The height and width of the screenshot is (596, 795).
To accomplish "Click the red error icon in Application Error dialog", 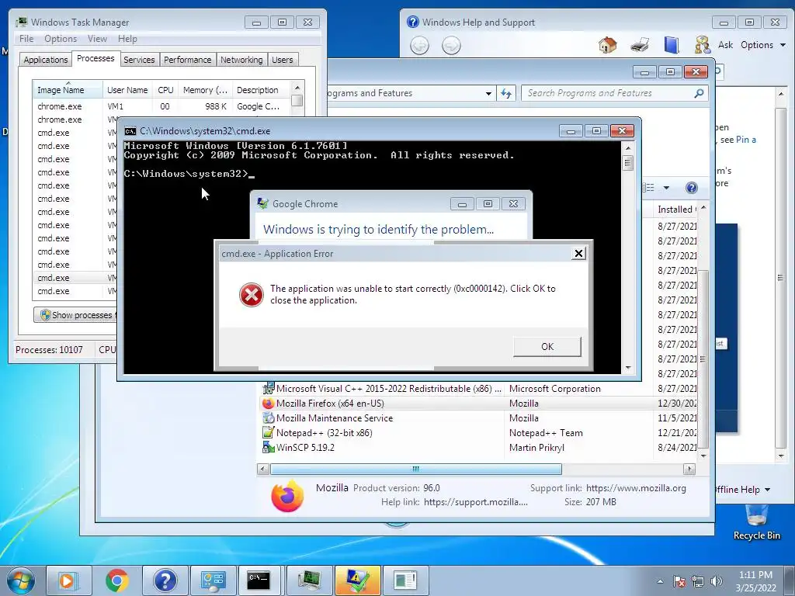I will tap(251, 294).
